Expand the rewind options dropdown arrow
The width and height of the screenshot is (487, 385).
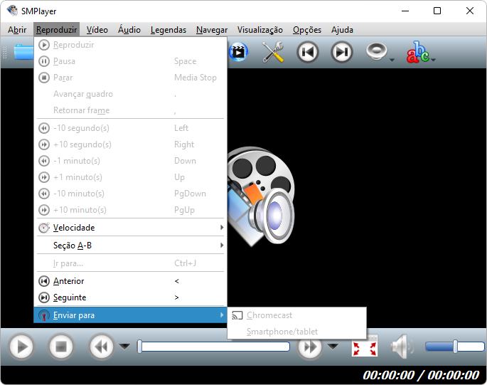tap(125, 347)
